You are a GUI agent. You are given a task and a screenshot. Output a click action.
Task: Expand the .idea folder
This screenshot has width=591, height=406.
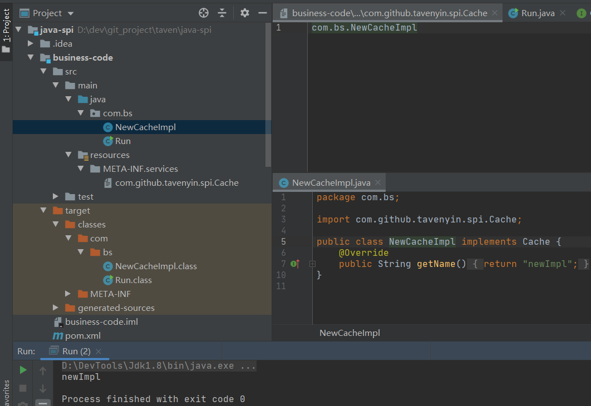pyautogui.click(x=31, y=44)
